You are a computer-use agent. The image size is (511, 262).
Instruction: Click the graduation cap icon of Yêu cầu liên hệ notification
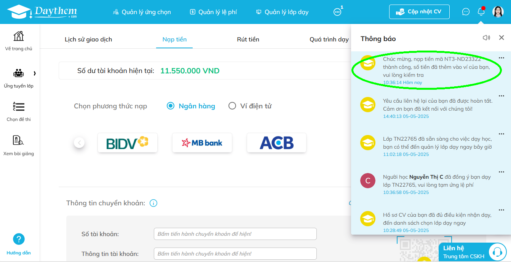coord(368,105)
